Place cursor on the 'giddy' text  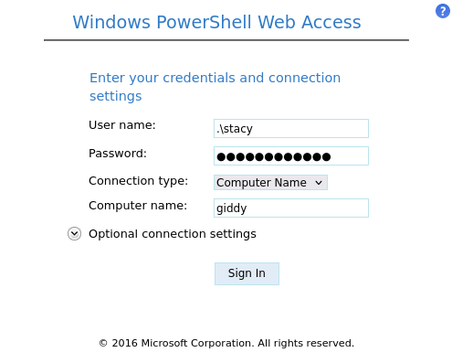point(232,208)
